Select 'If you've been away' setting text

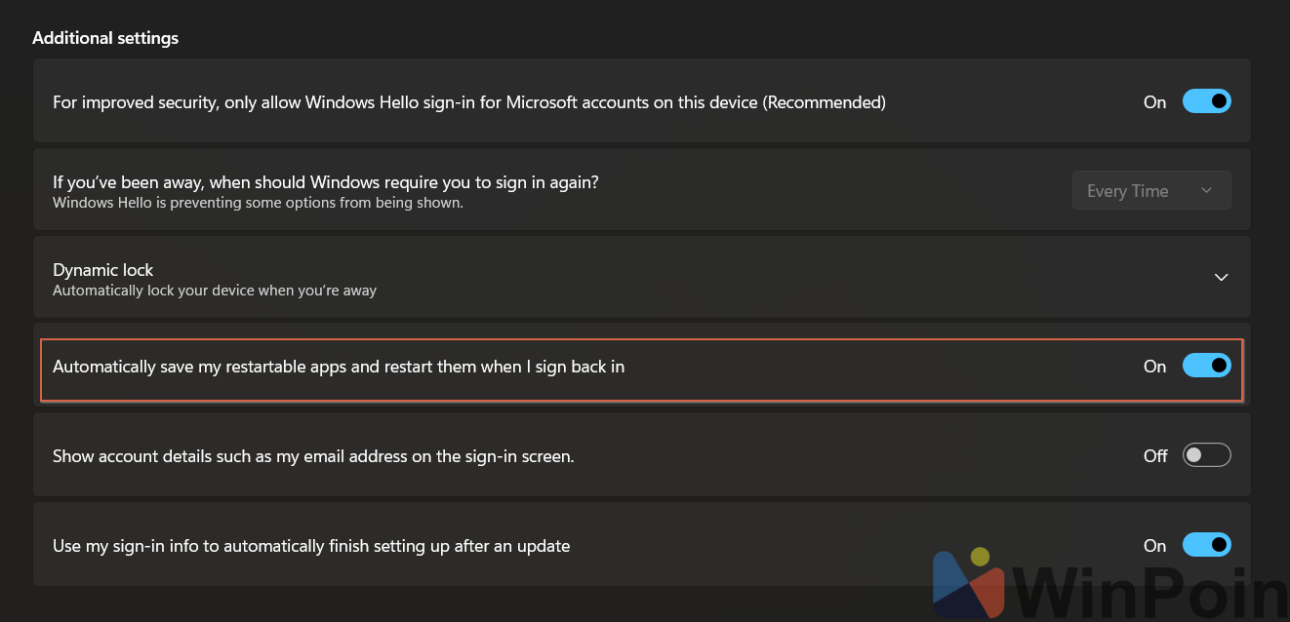click(326, 182)
